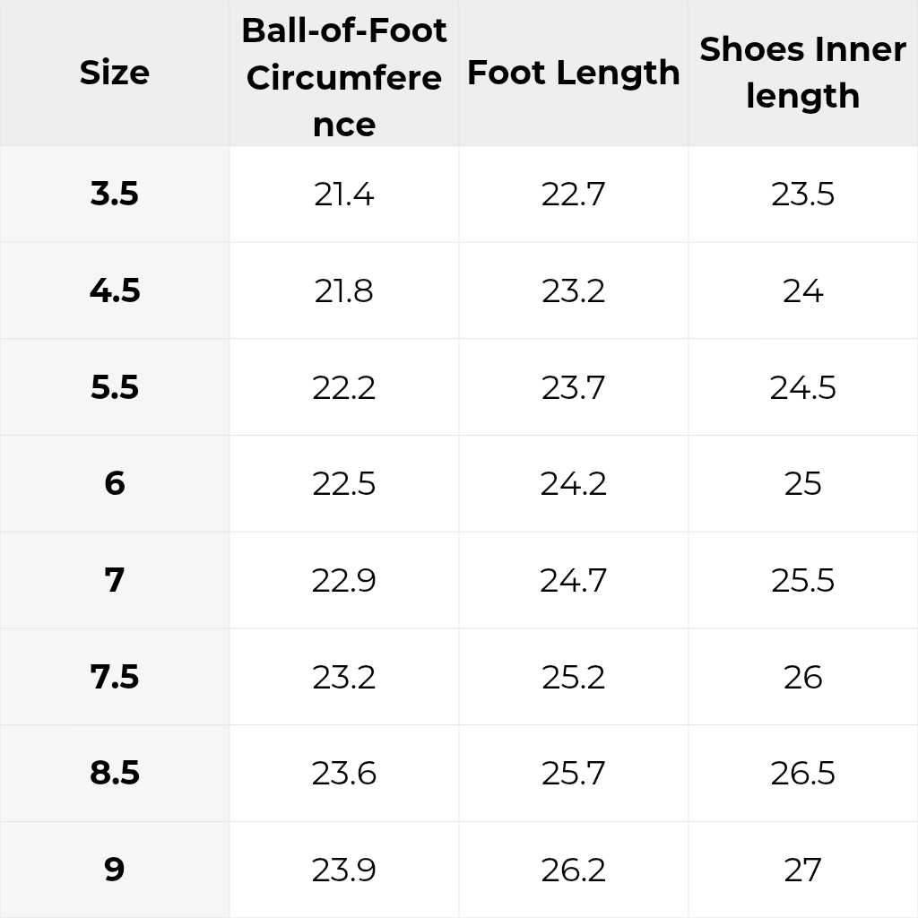Select the Shoes Inner length header

coord(803,73)
